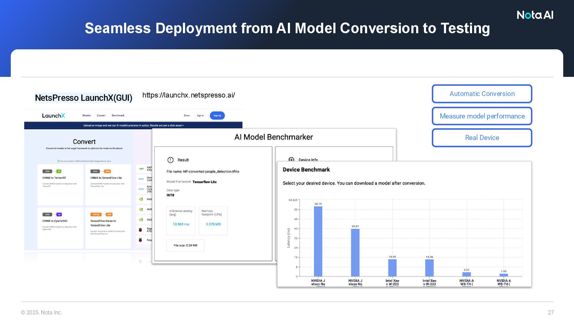Screen dimensions: 574x323
Task: Click the top Raspberry Pi device icon
Action: tap(141, 230)
